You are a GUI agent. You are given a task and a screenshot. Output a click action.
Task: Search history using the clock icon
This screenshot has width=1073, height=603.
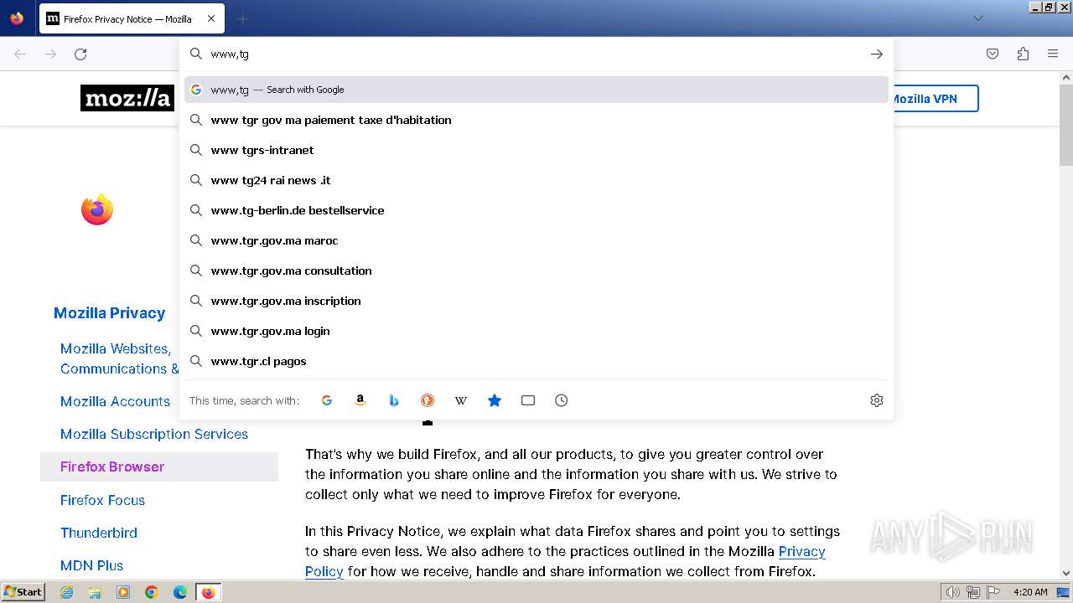[562, 400]
